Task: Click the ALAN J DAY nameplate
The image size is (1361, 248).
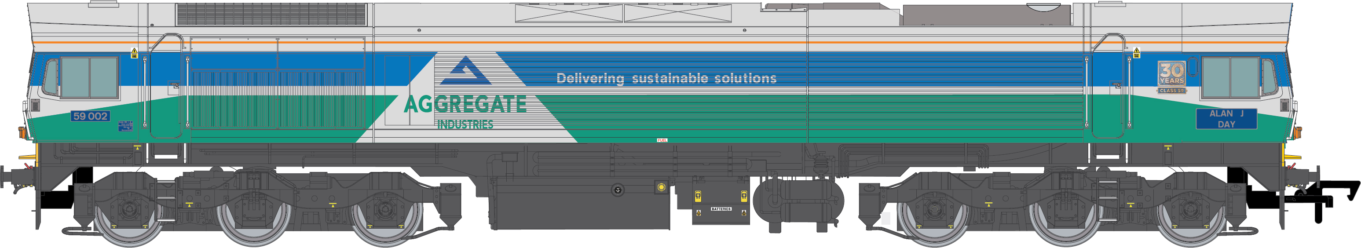Action: 1226,119
